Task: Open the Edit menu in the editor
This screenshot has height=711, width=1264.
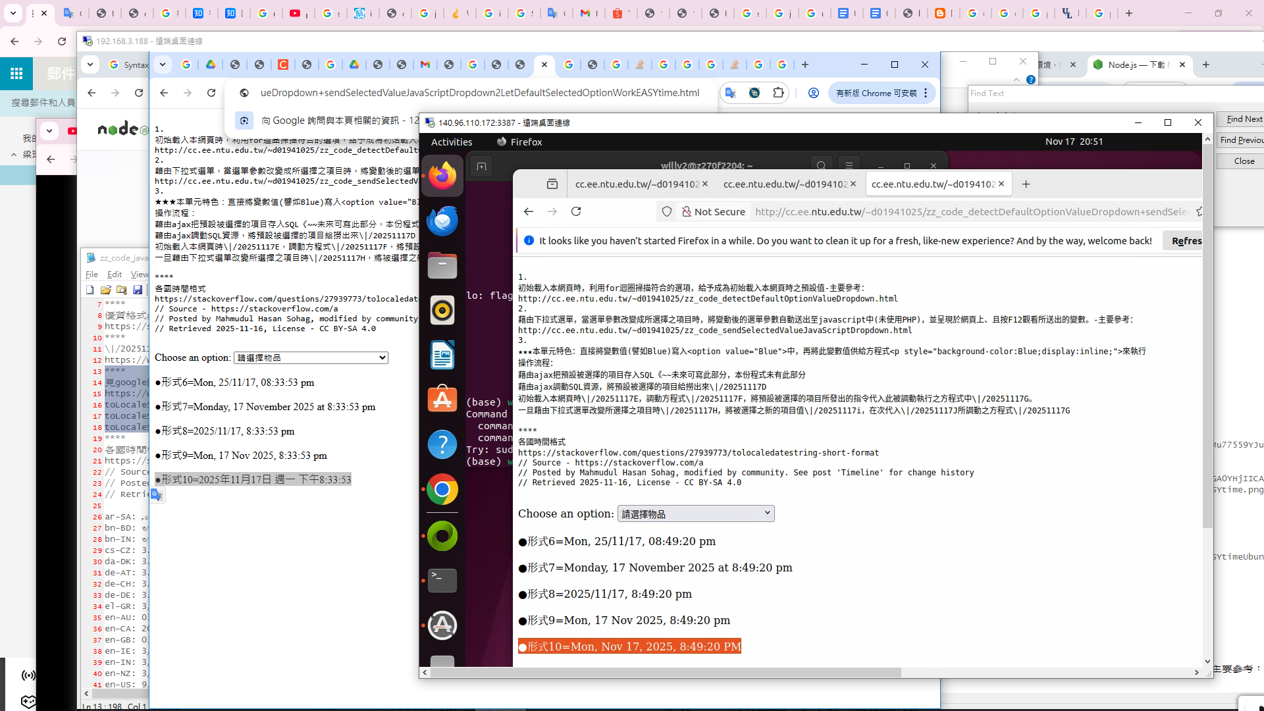Action: click(x=115, y=275)
